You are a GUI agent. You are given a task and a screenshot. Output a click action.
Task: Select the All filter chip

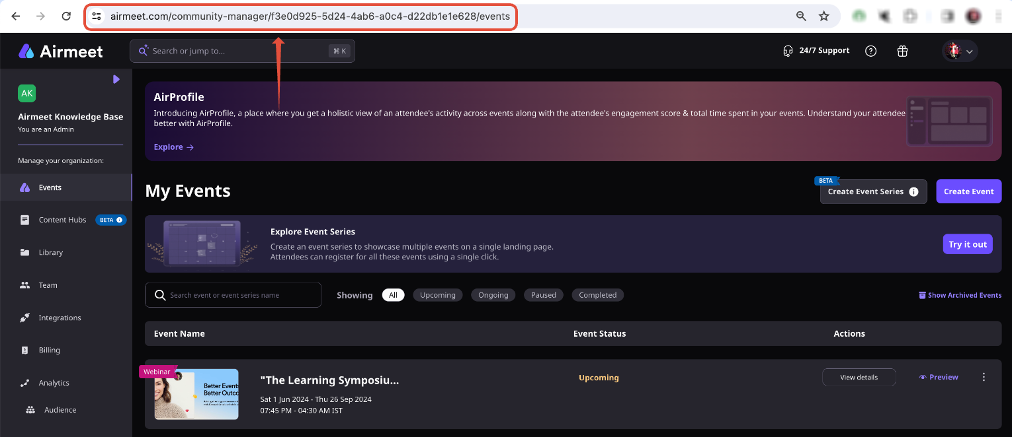coord(393,295)
